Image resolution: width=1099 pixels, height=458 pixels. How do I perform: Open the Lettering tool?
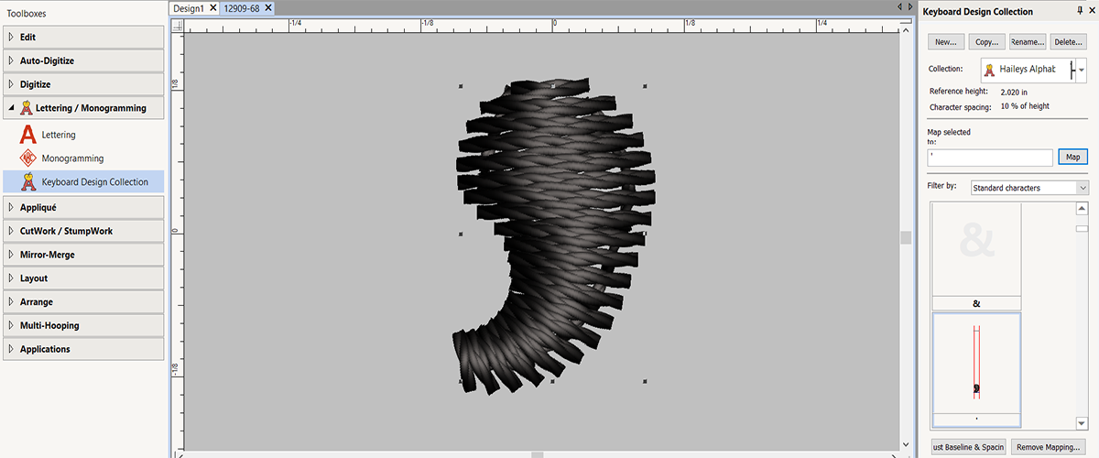pyautogui.click(x=60, y=135)
